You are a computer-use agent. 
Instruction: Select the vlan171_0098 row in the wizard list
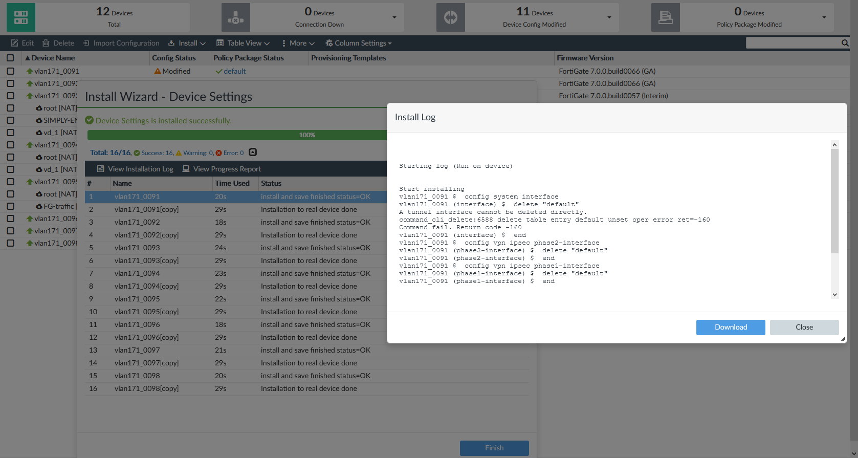[306, 376]
